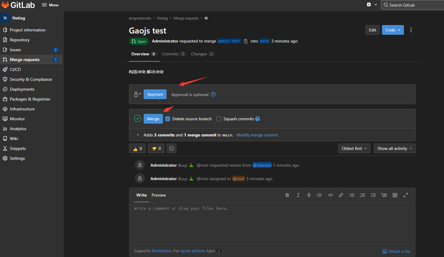Expand the merge commit details chevron
This screenshot has height=257, width=444.
point(138,135)
